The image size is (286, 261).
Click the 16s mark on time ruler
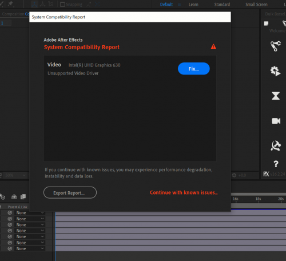pyautogui.click(x=236, y=199)
